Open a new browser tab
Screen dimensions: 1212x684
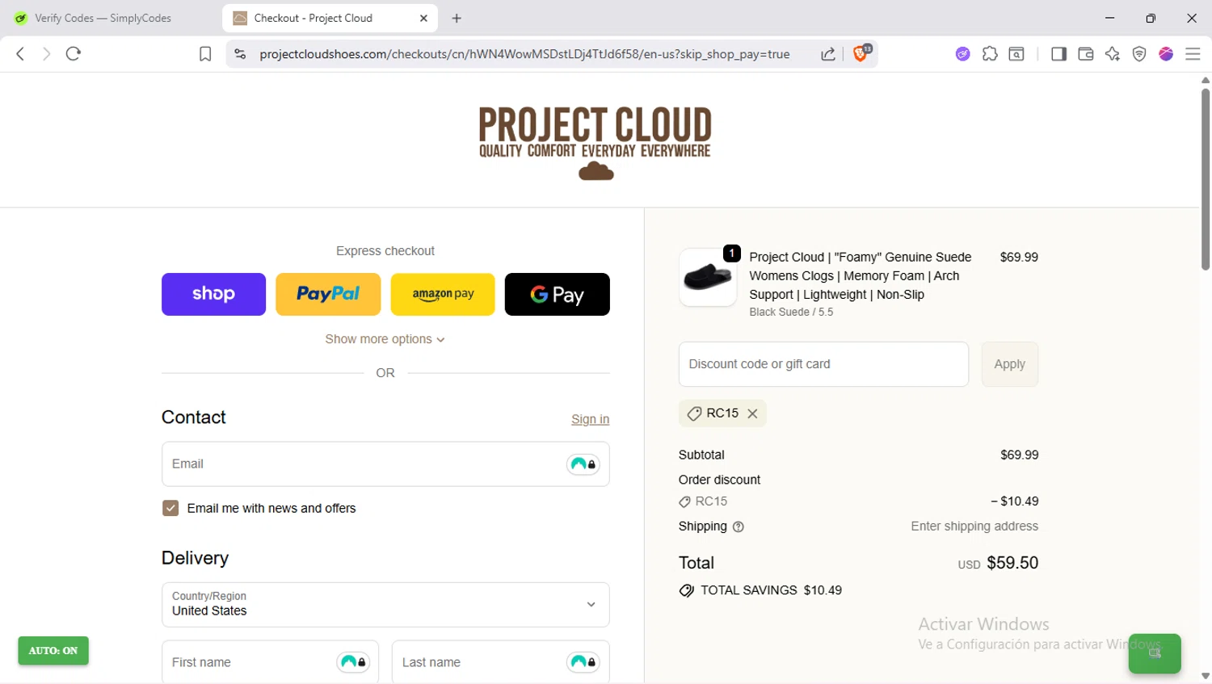click(x=457, y=18)
